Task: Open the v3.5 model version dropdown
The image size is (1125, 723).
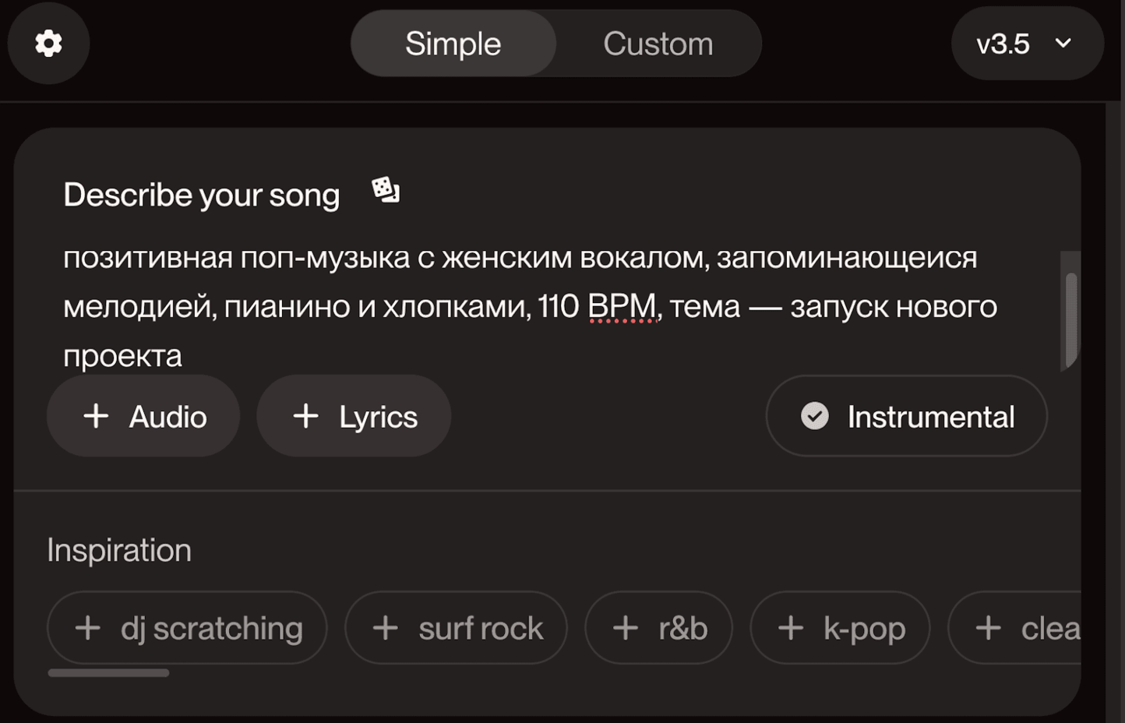Action: pyautogui.click(x=1027, y=44)
